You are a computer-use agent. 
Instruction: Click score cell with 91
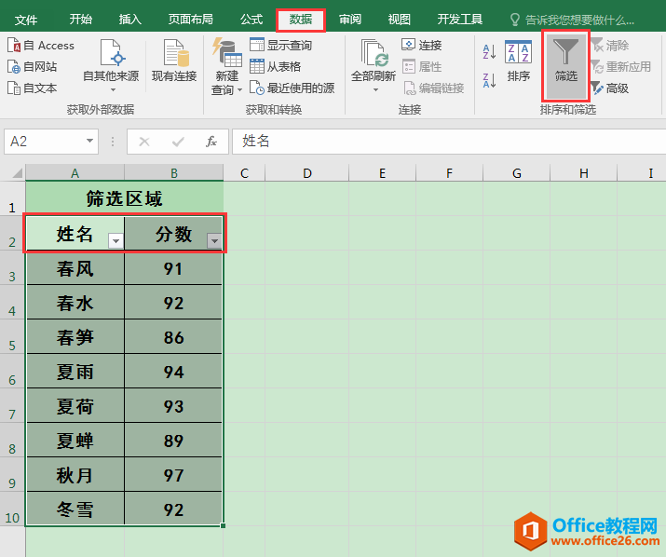(174, 268)
